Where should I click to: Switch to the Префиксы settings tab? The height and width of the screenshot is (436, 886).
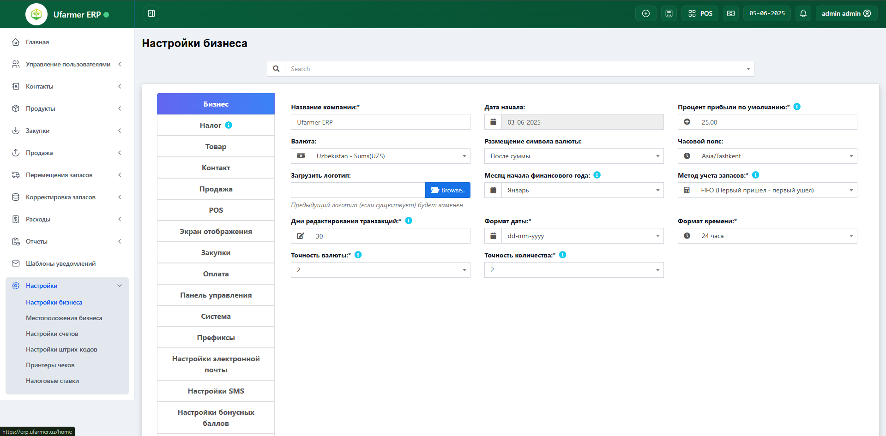(216, 337)
